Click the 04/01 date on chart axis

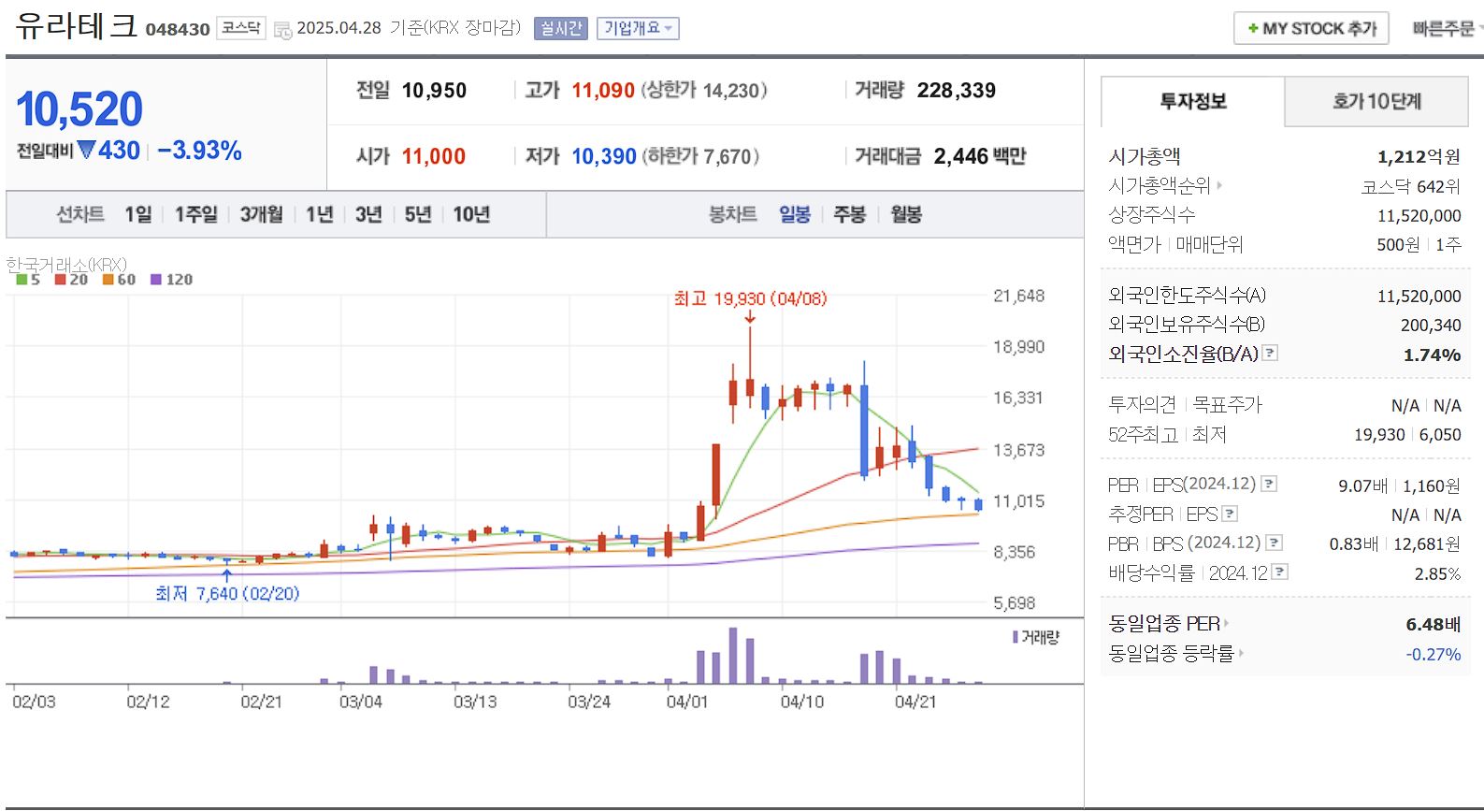pos(687,702)
